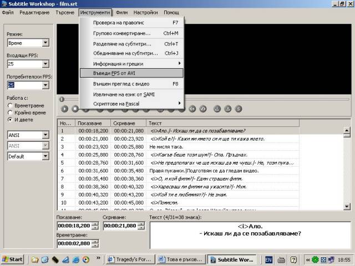The image size is (355, 266).
Task: Open the folder icon in quick launch
Action: click(34, 259)
